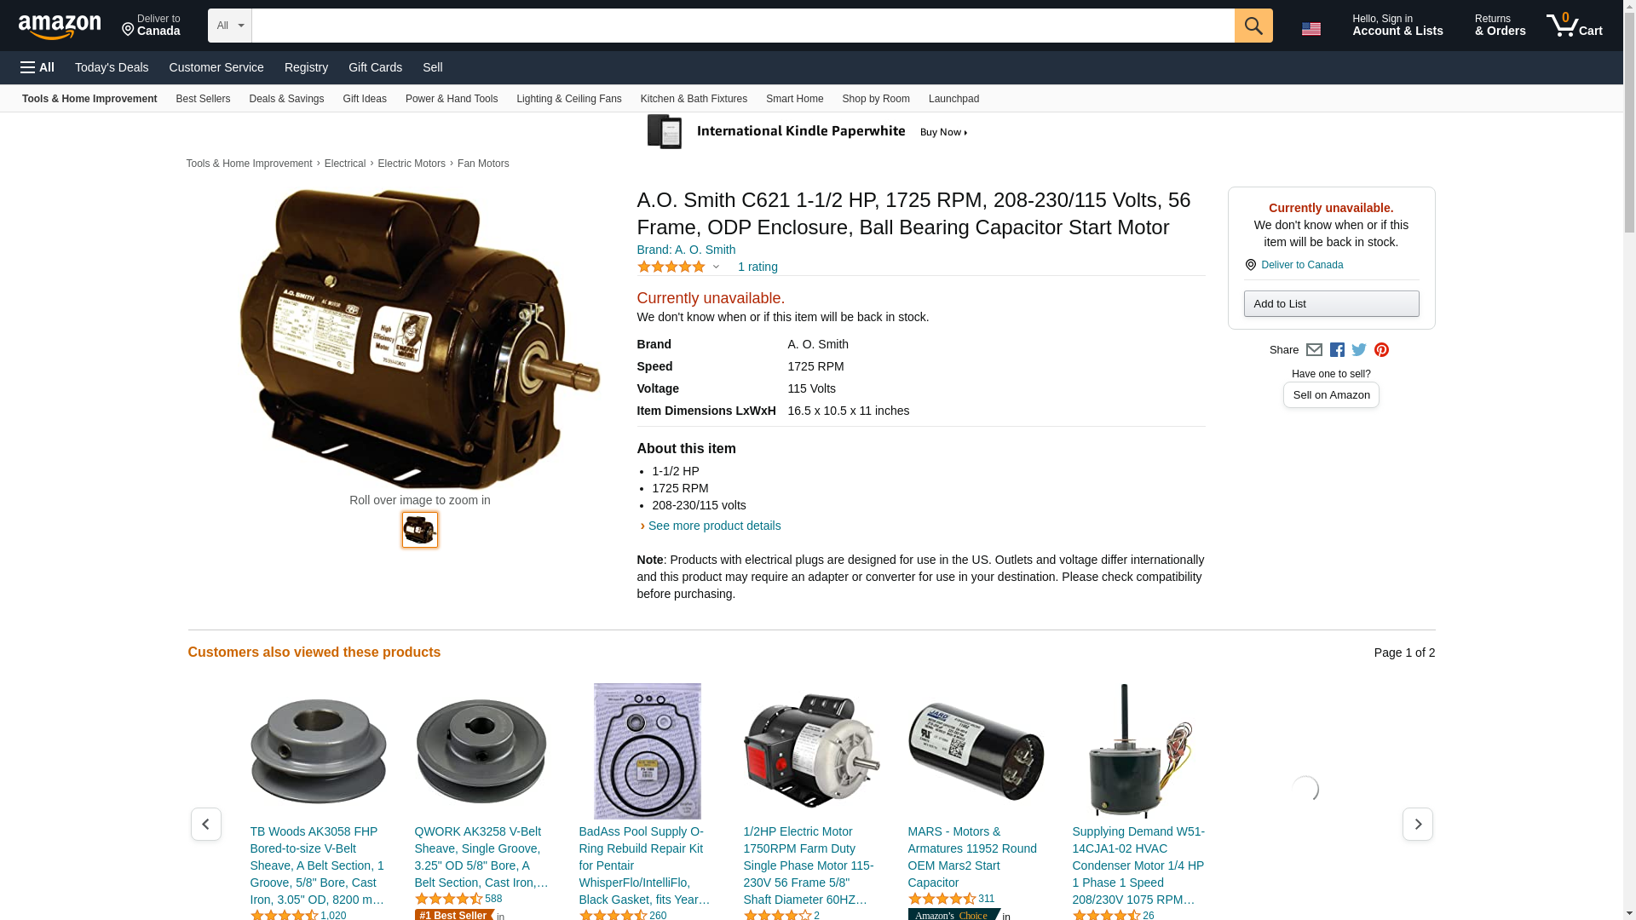Open the shopping cart icon

point(1574,26)
